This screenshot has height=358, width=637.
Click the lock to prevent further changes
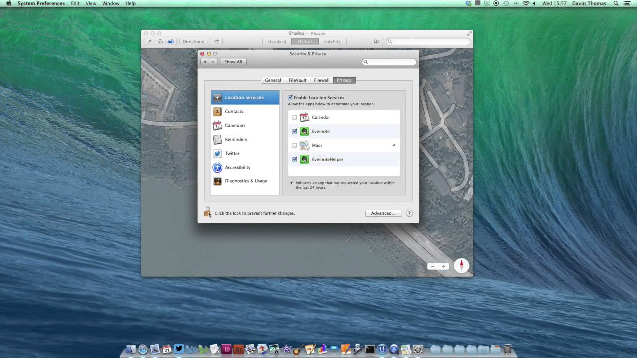coord(207,213)
